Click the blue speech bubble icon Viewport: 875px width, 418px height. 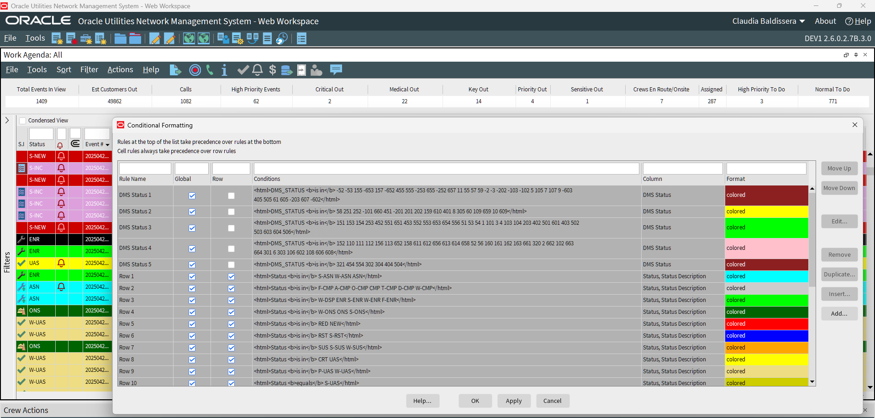(x=336, y=69)
